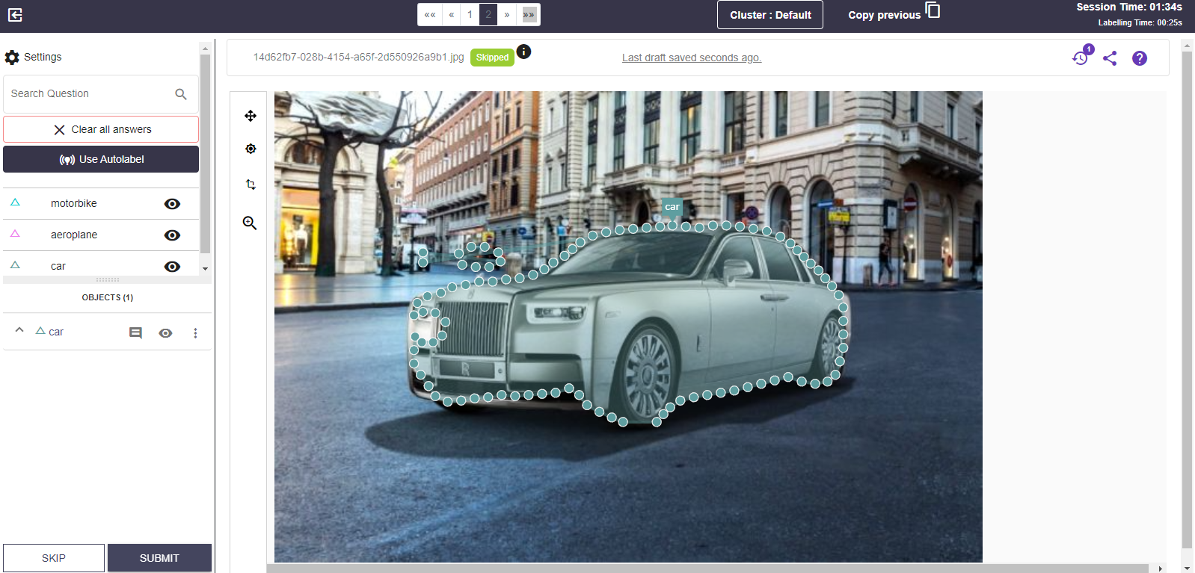Go to page 1 in pagination
The image size is (1195, 573).
[470, 14]
